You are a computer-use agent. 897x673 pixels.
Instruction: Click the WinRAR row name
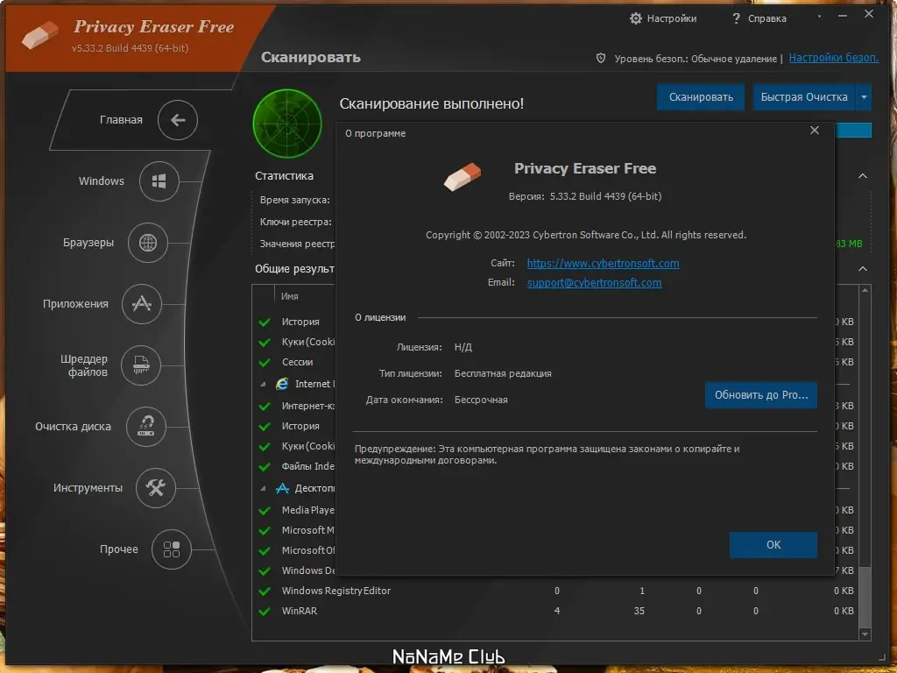click(300, 611)
